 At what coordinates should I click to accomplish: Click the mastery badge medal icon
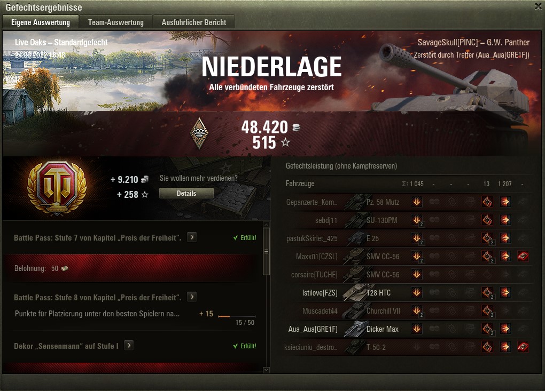[199, 133]
